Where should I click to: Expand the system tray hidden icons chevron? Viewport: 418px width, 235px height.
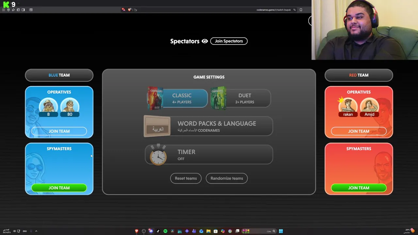coord(36,231)
